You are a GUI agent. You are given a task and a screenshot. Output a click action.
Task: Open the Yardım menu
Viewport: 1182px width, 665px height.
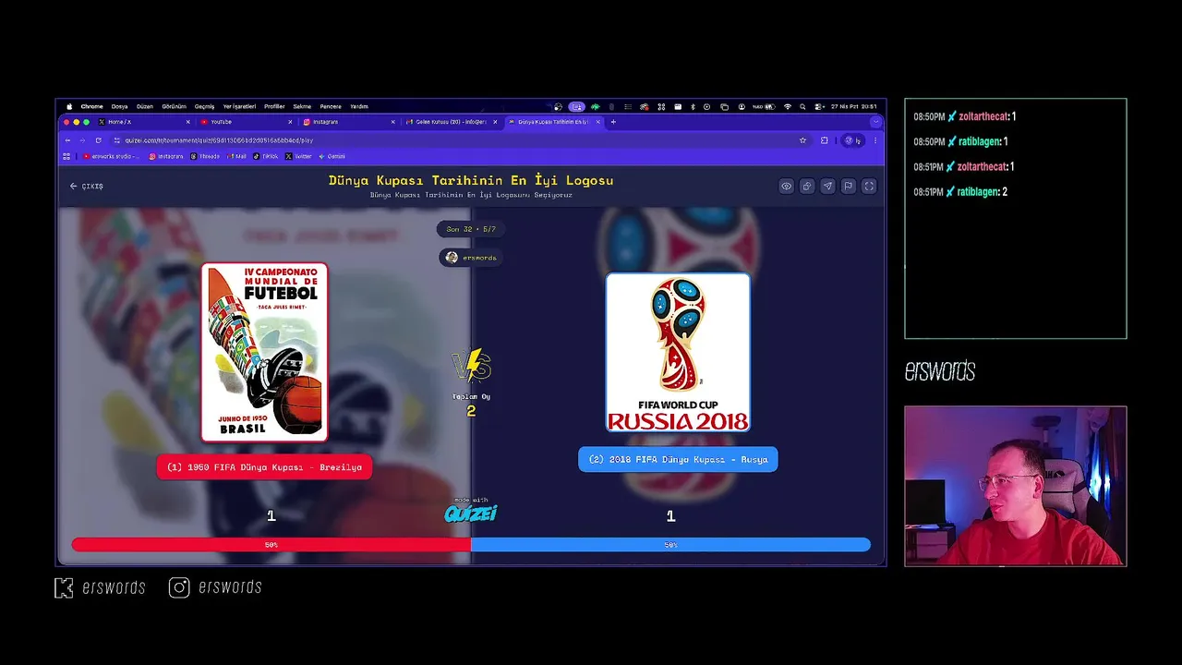[x=358, y=106]
